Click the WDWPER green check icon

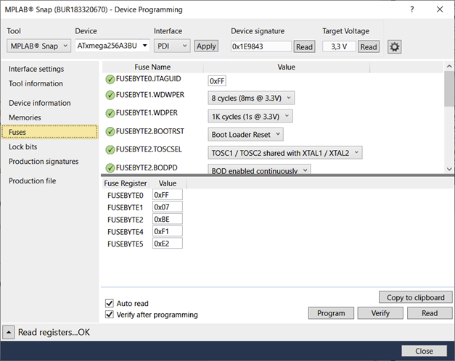(x=110, y=95)
